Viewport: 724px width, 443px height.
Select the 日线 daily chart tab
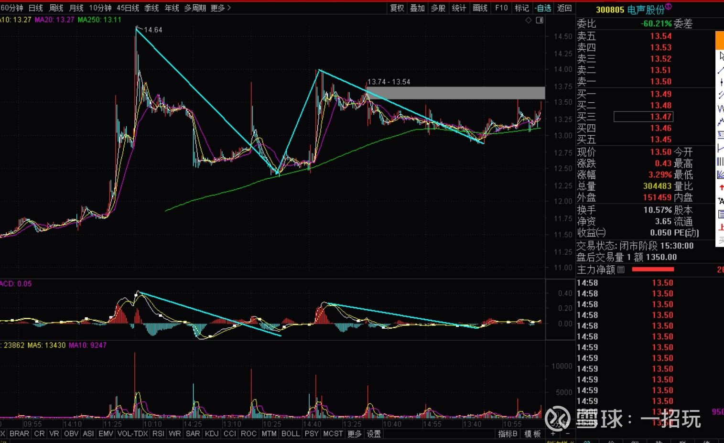pyautogui.click(x=36, y=8)
